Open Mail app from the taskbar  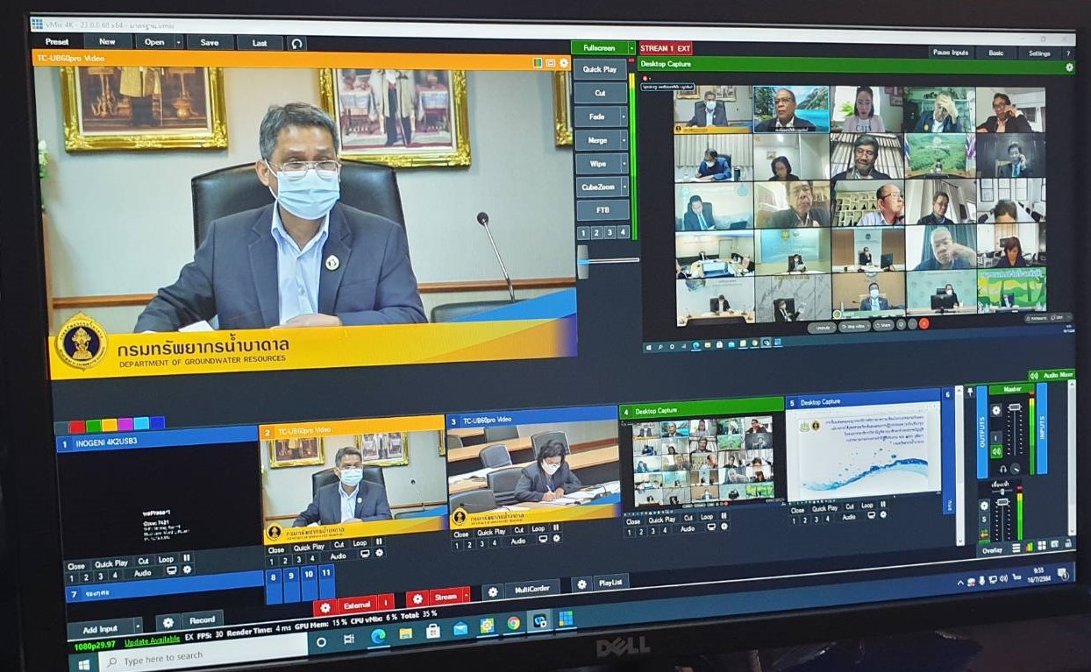pyautogui.click(x=460, y=628)
